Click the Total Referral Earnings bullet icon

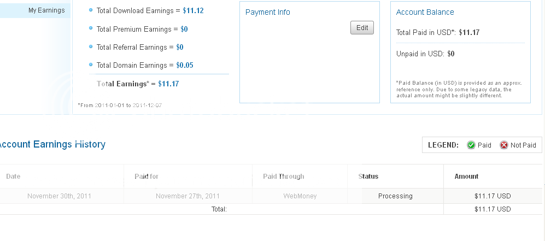point(90,47)
